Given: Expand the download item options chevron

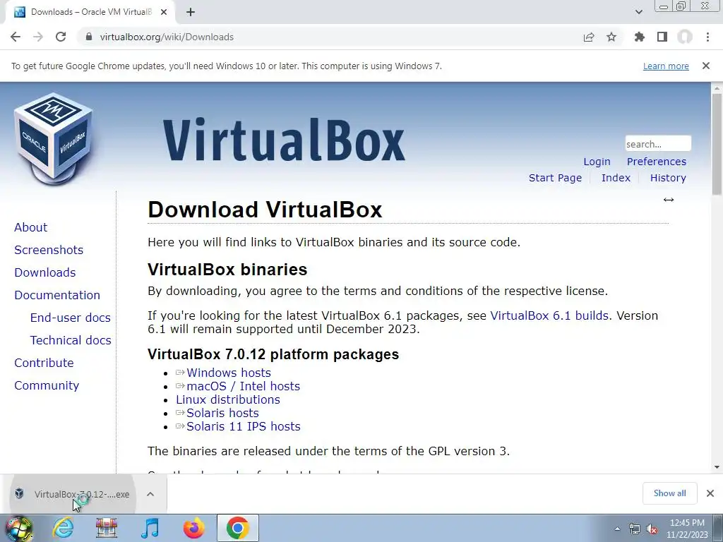Looking at the screenshot, I should coord(150,494).
